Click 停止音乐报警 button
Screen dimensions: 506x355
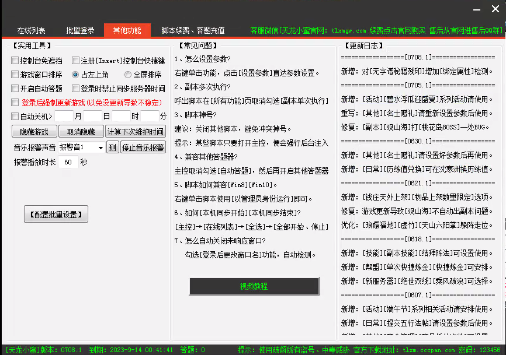pyautogui.click(x=143, y=147)
